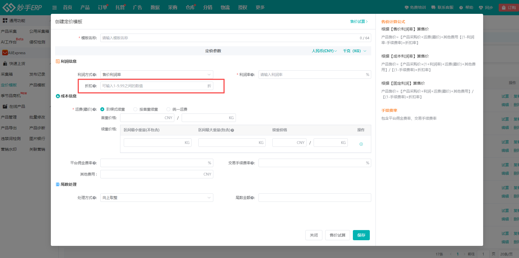
Task: Open the 人民币(CNY) currency dropdown
Action: 324,51
